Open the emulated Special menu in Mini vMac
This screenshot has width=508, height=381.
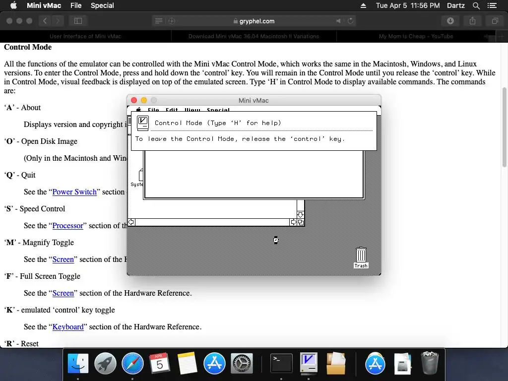tap(218, 110)
